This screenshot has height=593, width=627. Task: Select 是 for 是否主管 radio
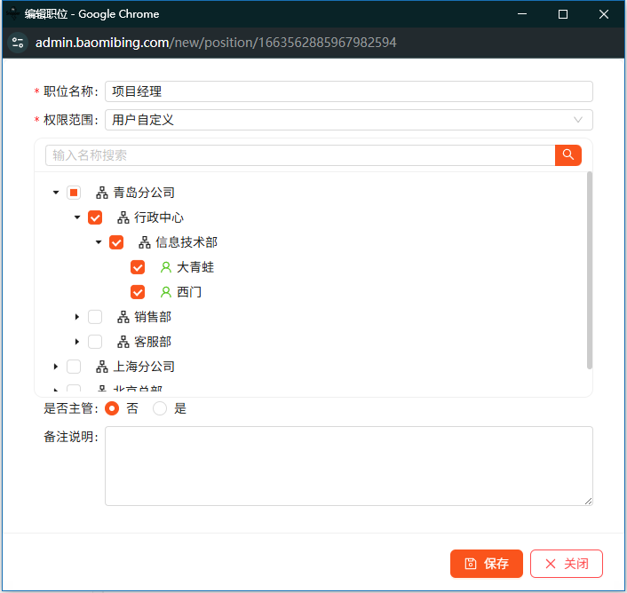pos(160,408)
